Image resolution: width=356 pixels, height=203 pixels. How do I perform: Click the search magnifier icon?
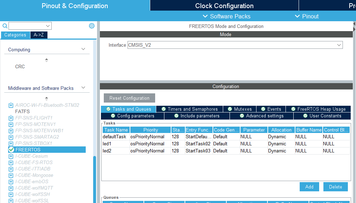5,26
